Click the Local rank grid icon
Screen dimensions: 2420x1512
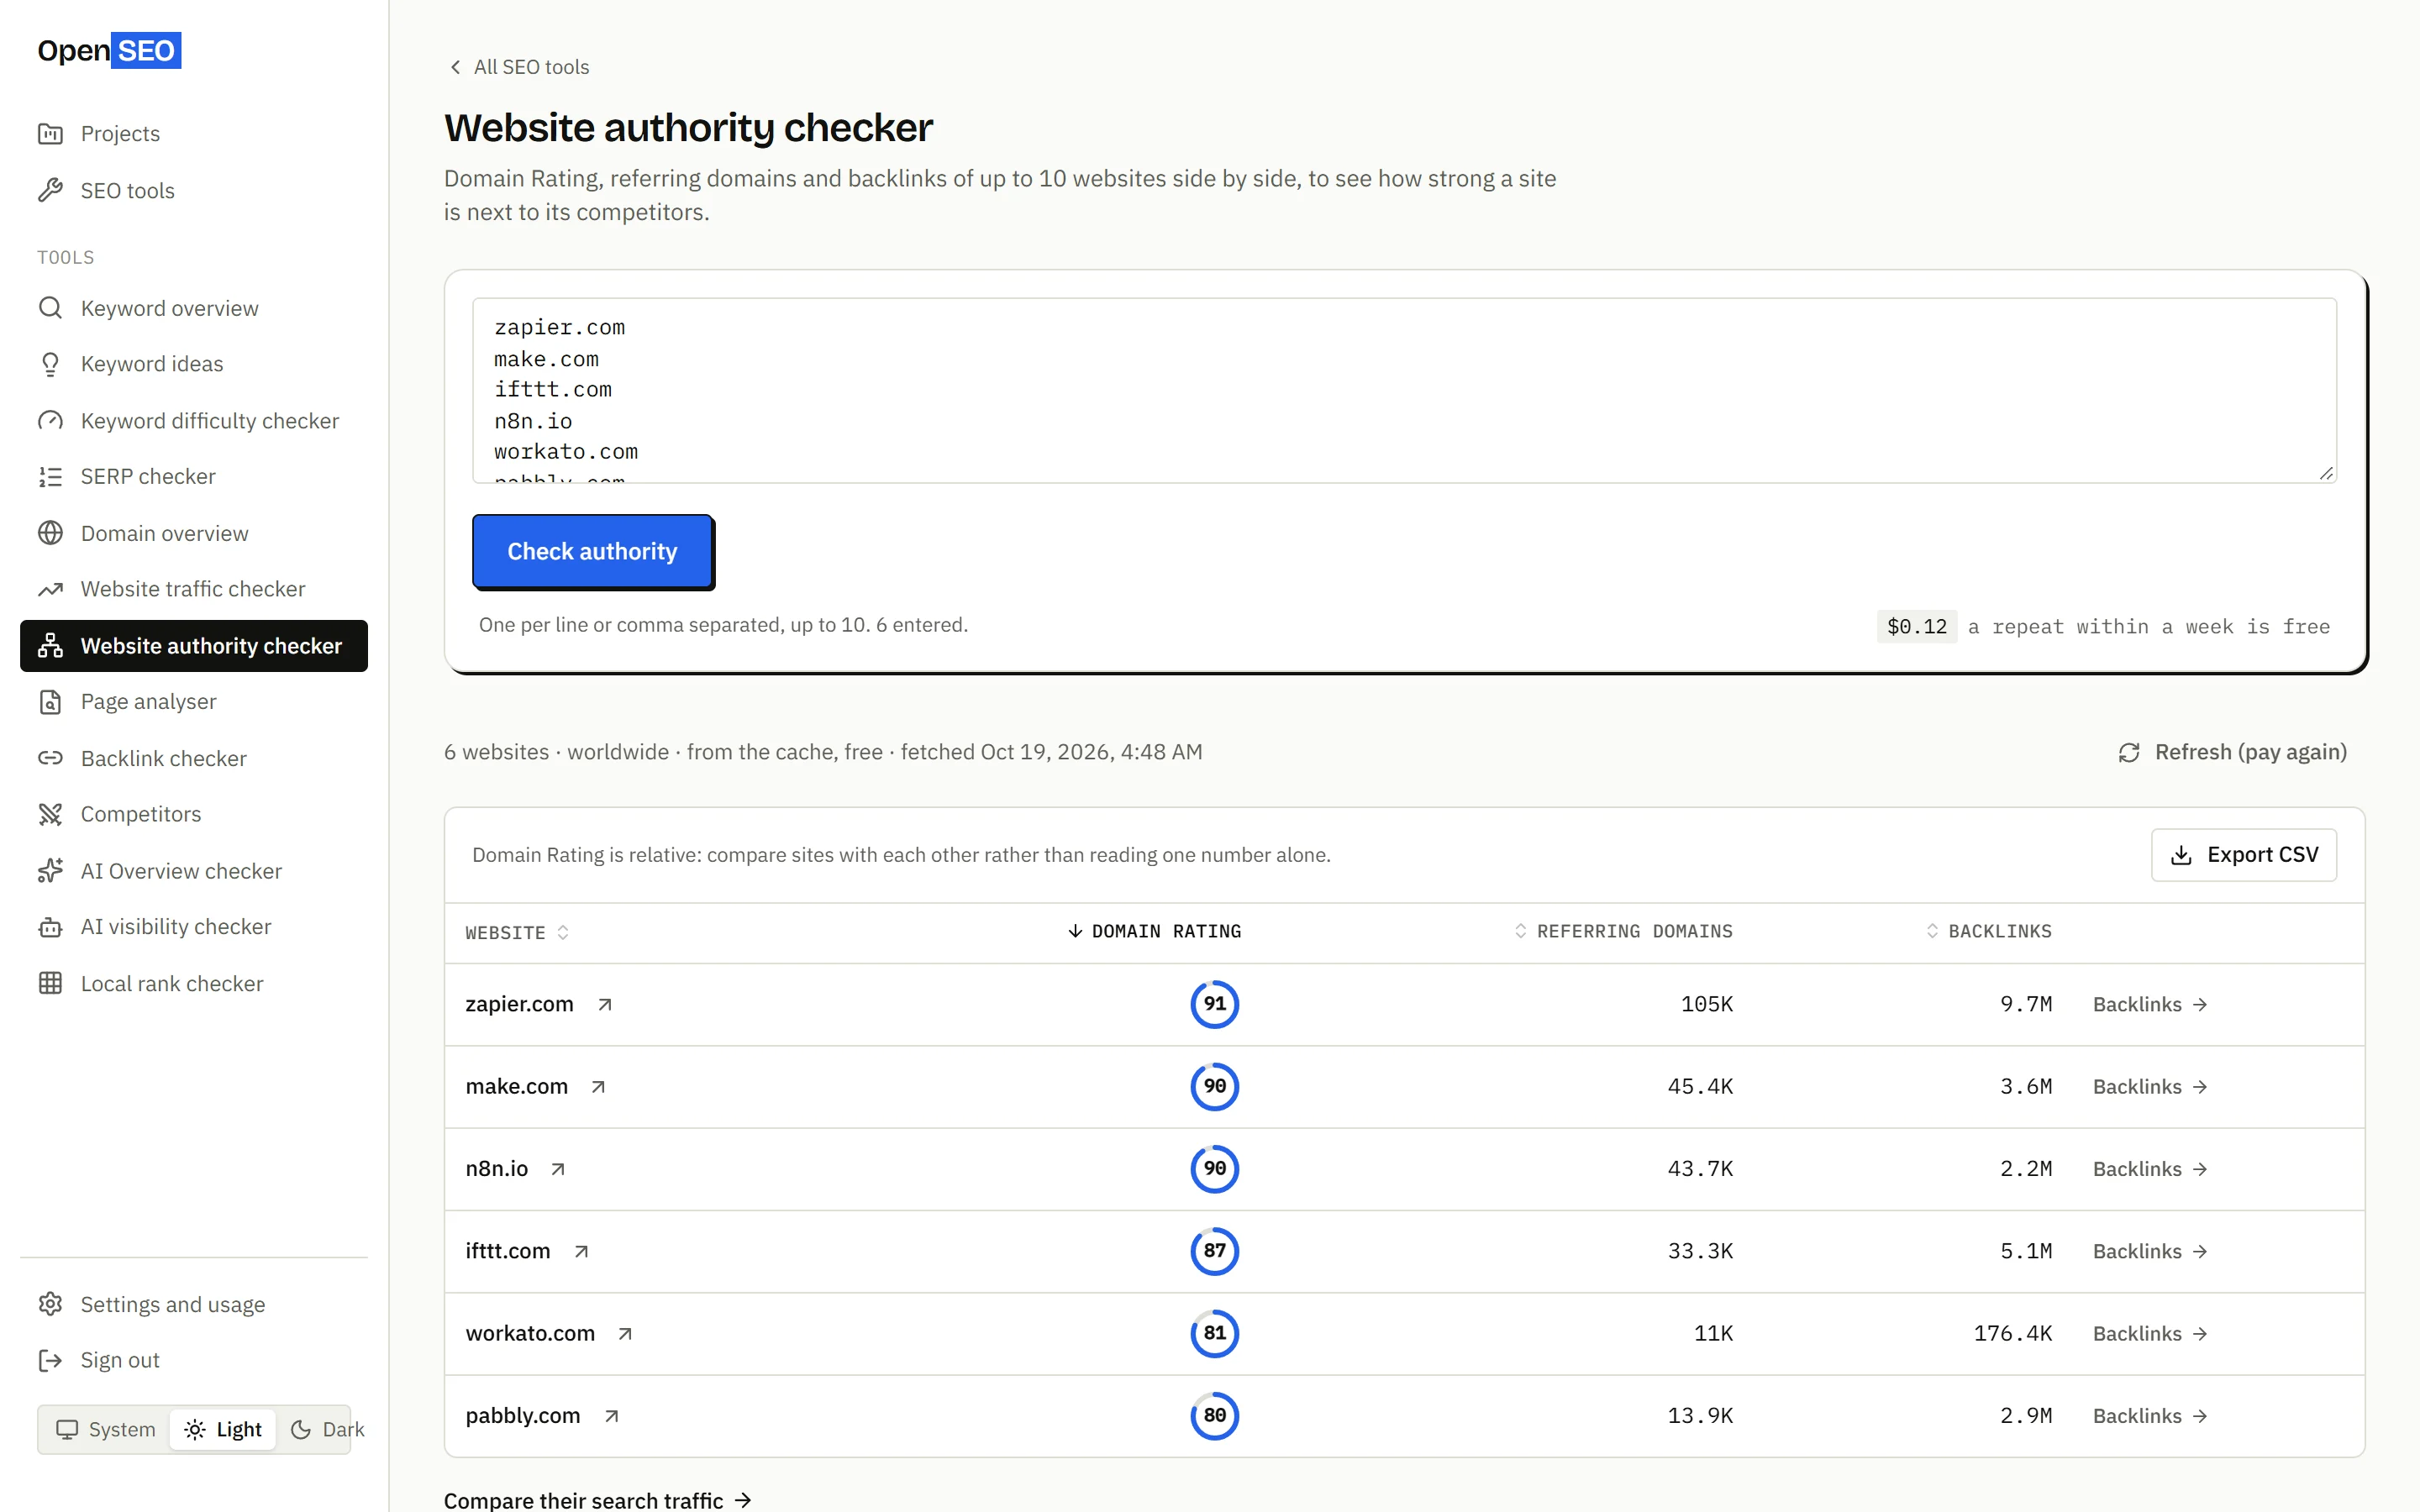coord(50,984)
